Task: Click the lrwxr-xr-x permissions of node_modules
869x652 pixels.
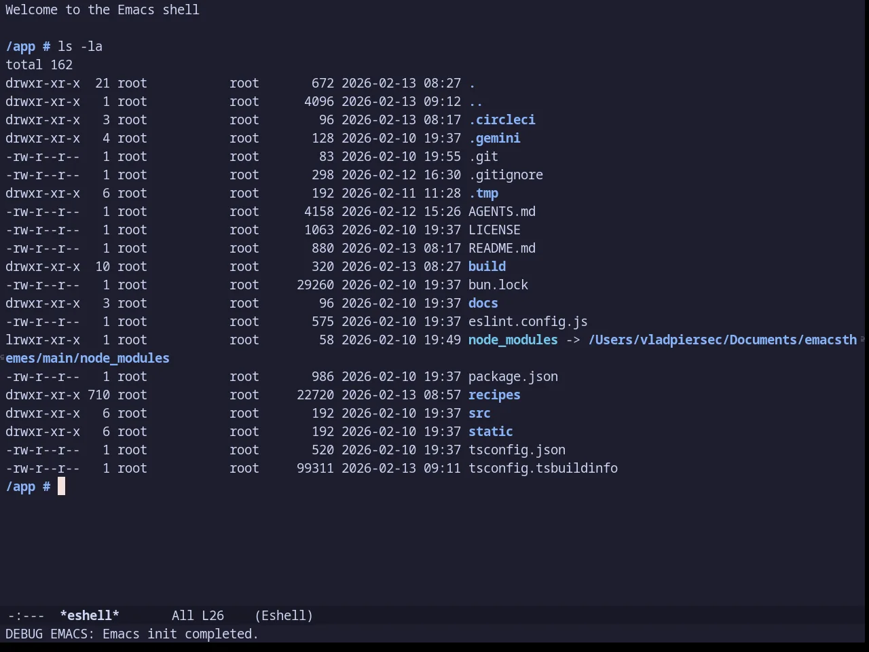Action: pyautogui.click(x=43, y=340)
